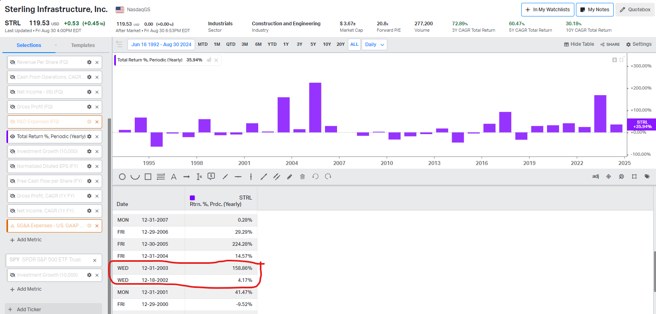Open the date range picker
656x314 pixels.
click(161, 45)
